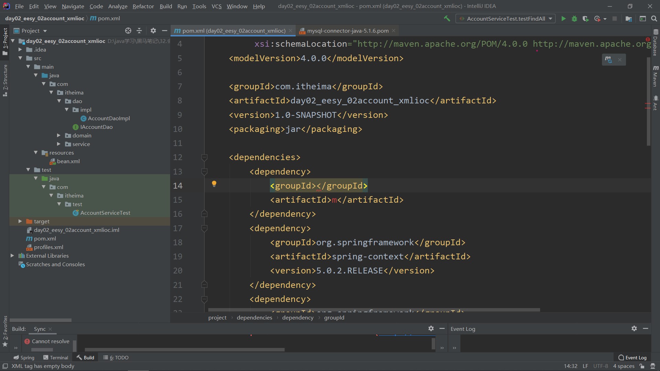660x371 pixels.
Task: Click the read-only lock icon in status bar
Action: point(642,366)
